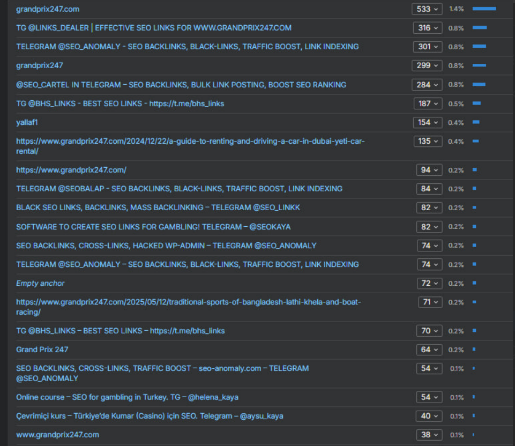The width and height of the screenshot is (515, 446).
Task: Expand the 82 dropdown for @SEO_LINKK row
Action: [429, 207]
